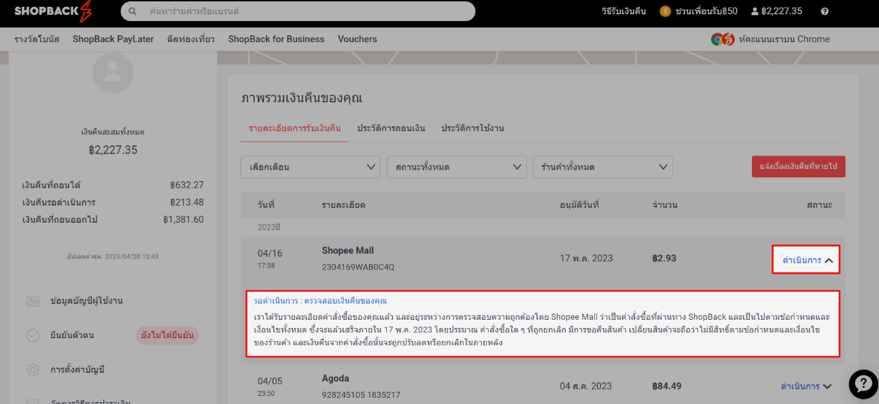The height and width of the screenshot is (404, 879).
Task: Open ยืนยันตัวตน sidebar item
Action: (72, 335)
